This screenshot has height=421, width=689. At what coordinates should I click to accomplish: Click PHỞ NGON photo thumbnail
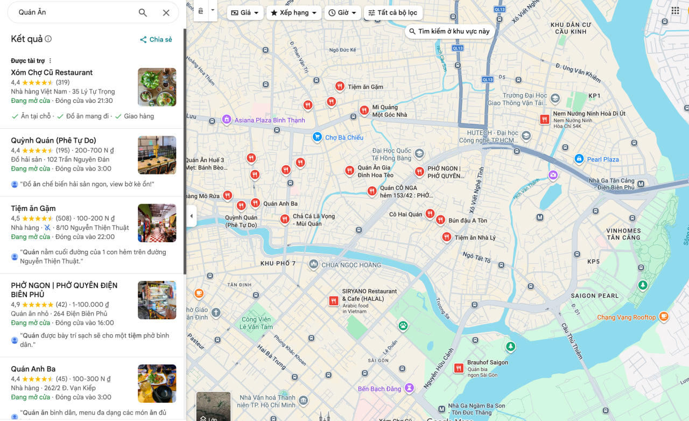coord(157,300)
